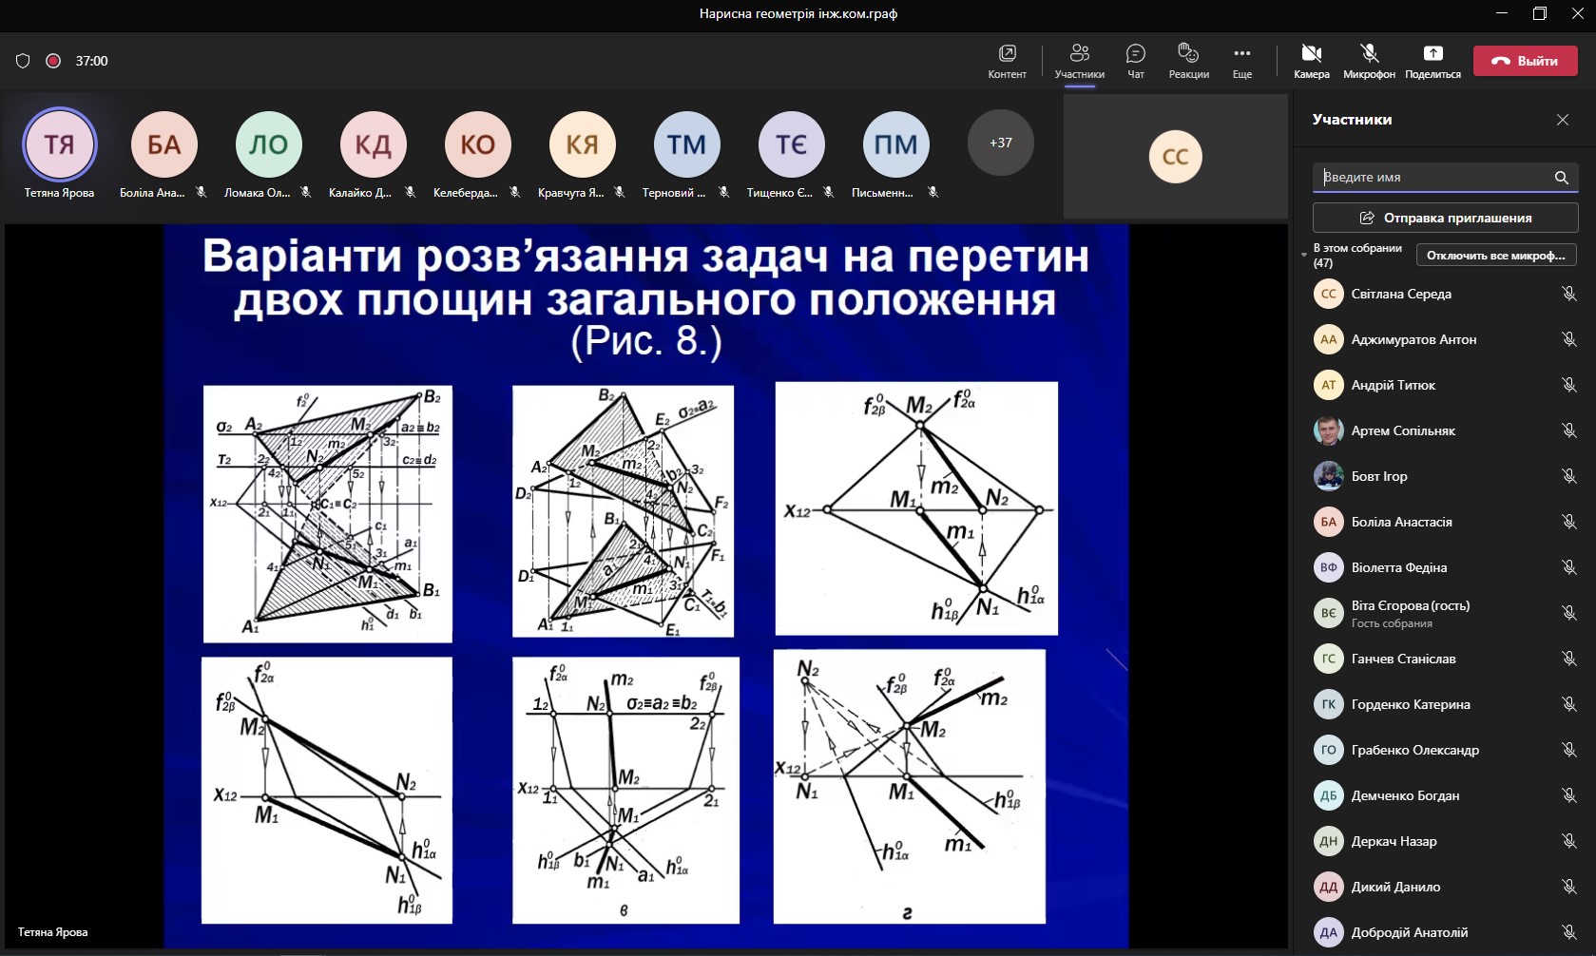Leave meeting with Выйти button

[x=1525, y=61]
